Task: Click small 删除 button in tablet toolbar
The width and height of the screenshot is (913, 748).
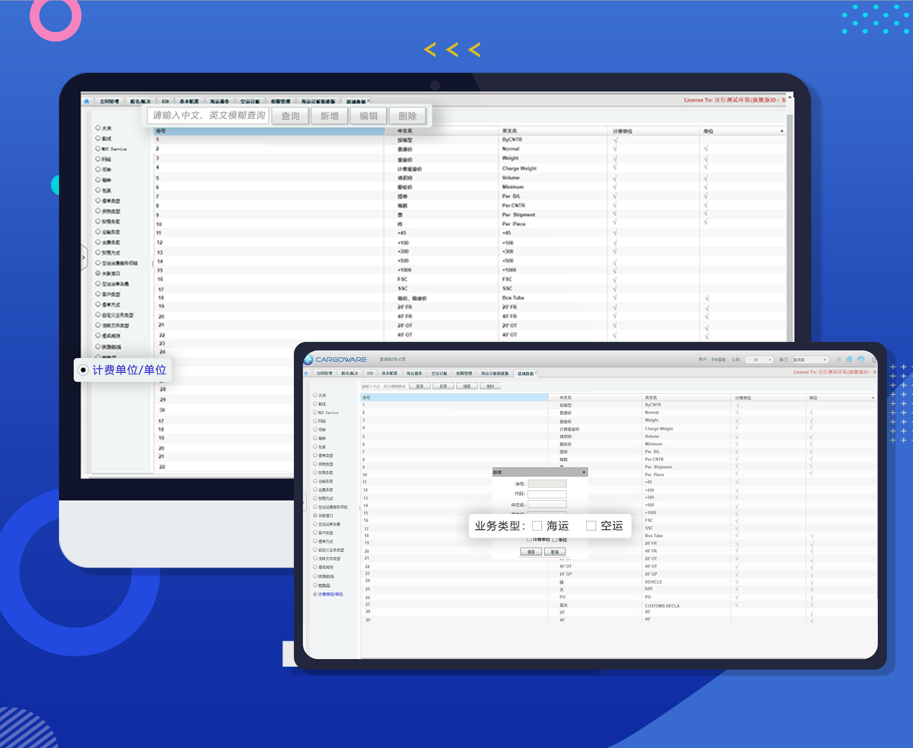Action: [491, 386]
